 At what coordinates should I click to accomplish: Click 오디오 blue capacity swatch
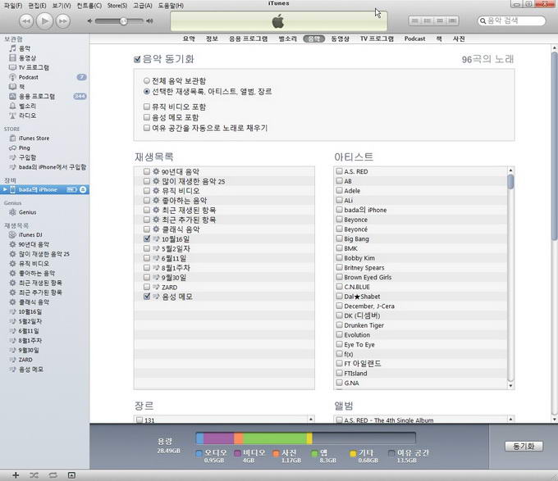199,453
